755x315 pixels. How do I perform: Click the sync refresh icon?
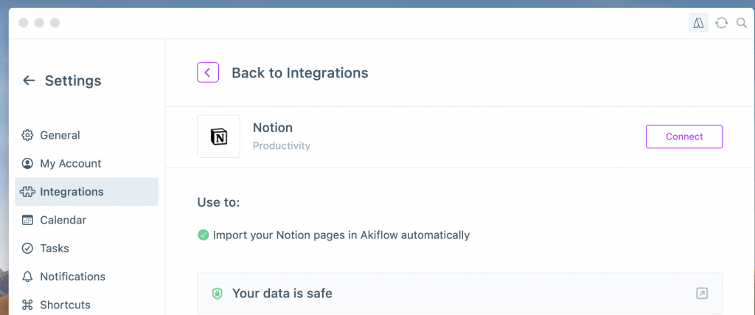point(721,23)
